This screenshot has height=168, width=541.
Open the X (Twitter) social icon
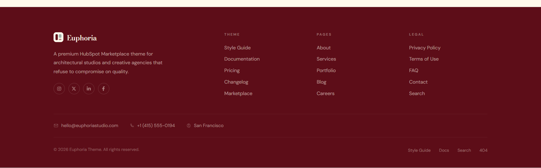click(74, 88)
